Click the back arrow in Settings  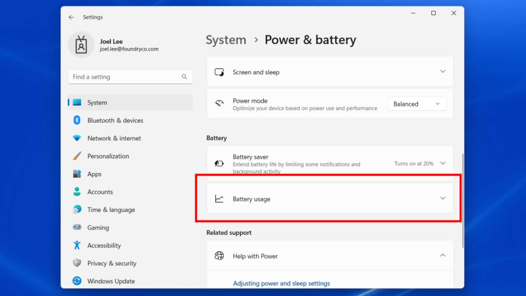[71, 17]
